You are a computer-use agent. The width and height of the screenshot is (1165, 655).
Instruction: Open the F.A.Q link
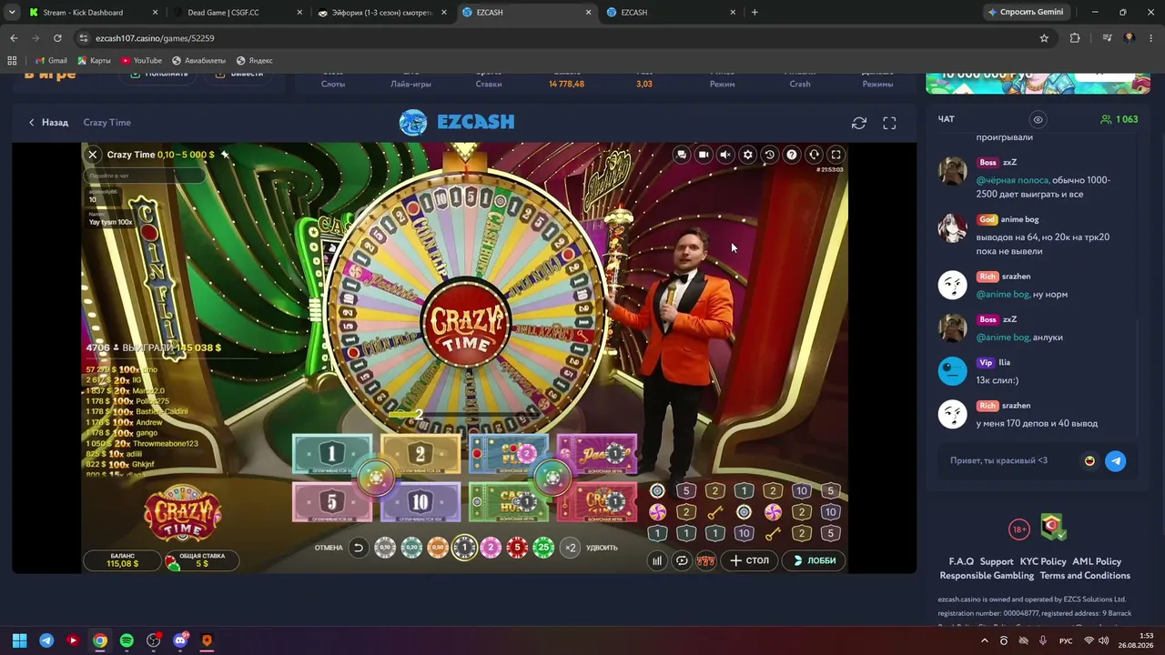coord(961,561)
